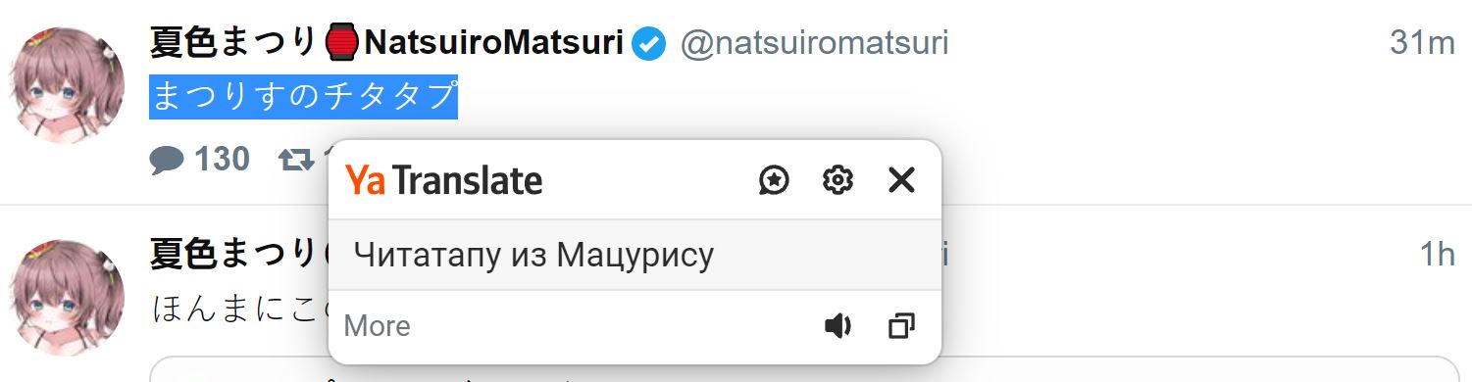Close the Ya Translate popup
Viewport: 1472px width, 382px height.
click(x=901, y=180)
